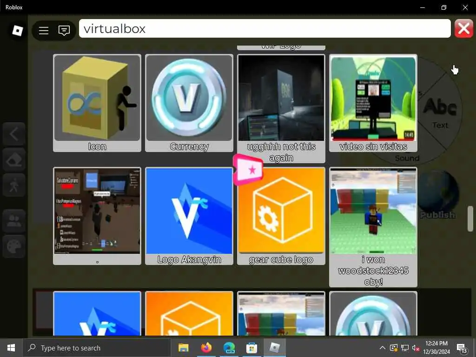Image resolution: width=476 pixels, height=357 pixels.
Task: Select the Abc Text wheel option
Action: 440,113
